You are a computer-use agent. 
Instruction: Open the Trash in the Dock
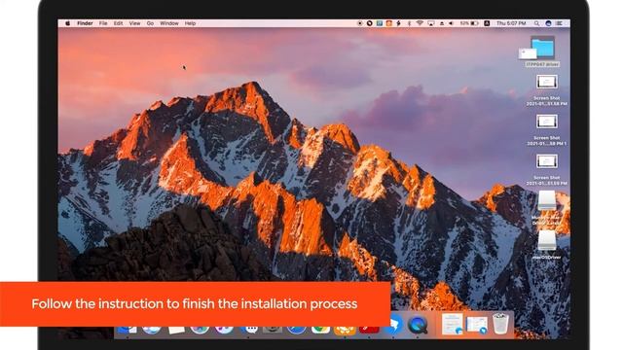coord(500,324)
